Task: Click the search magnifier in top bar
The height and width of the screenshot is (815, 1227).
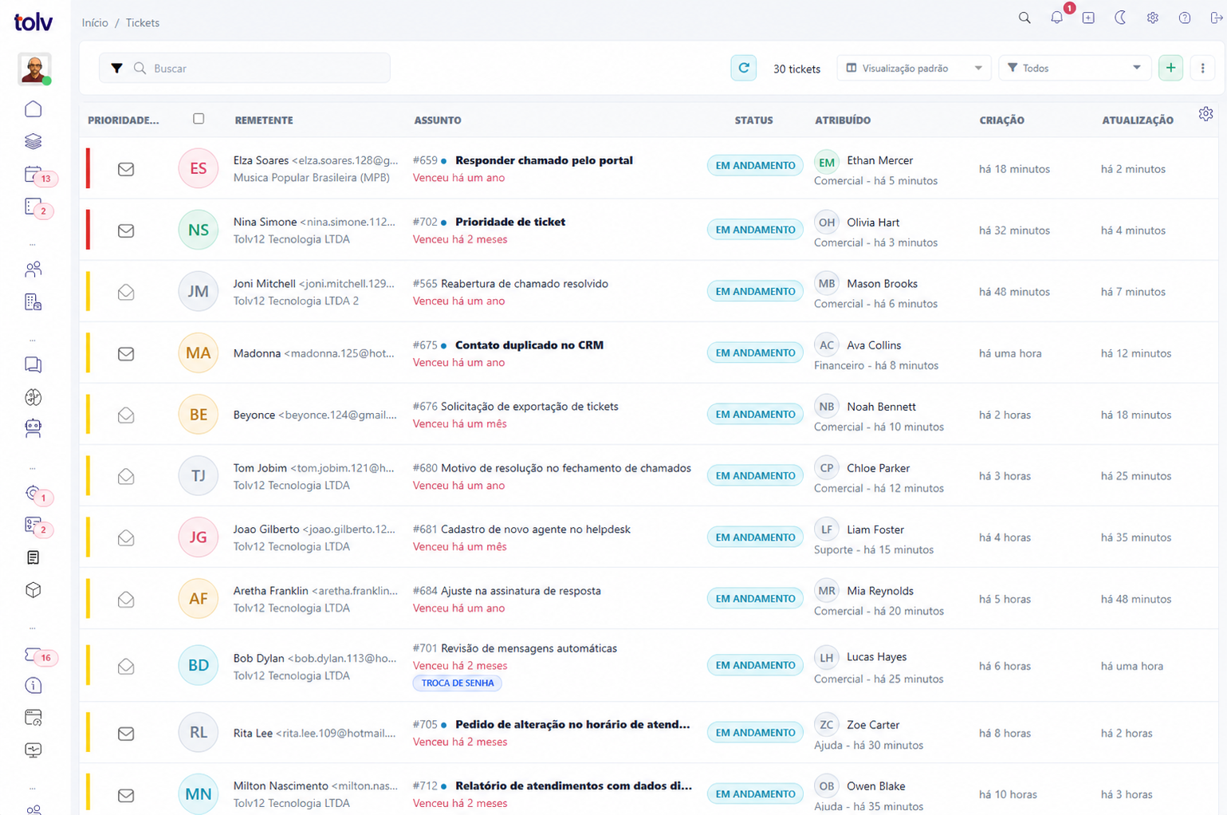Action: pos(1024,18)
